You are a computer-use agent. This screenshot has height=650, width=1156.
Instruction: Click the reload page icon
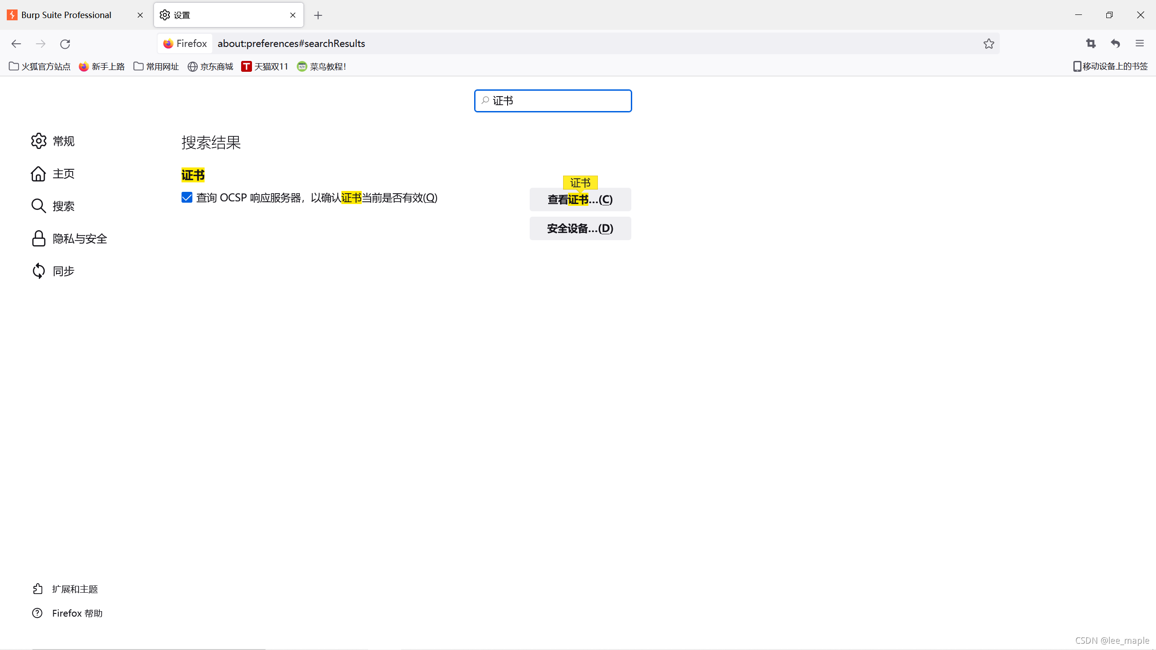pyautogui.click(x=65, y=44)
